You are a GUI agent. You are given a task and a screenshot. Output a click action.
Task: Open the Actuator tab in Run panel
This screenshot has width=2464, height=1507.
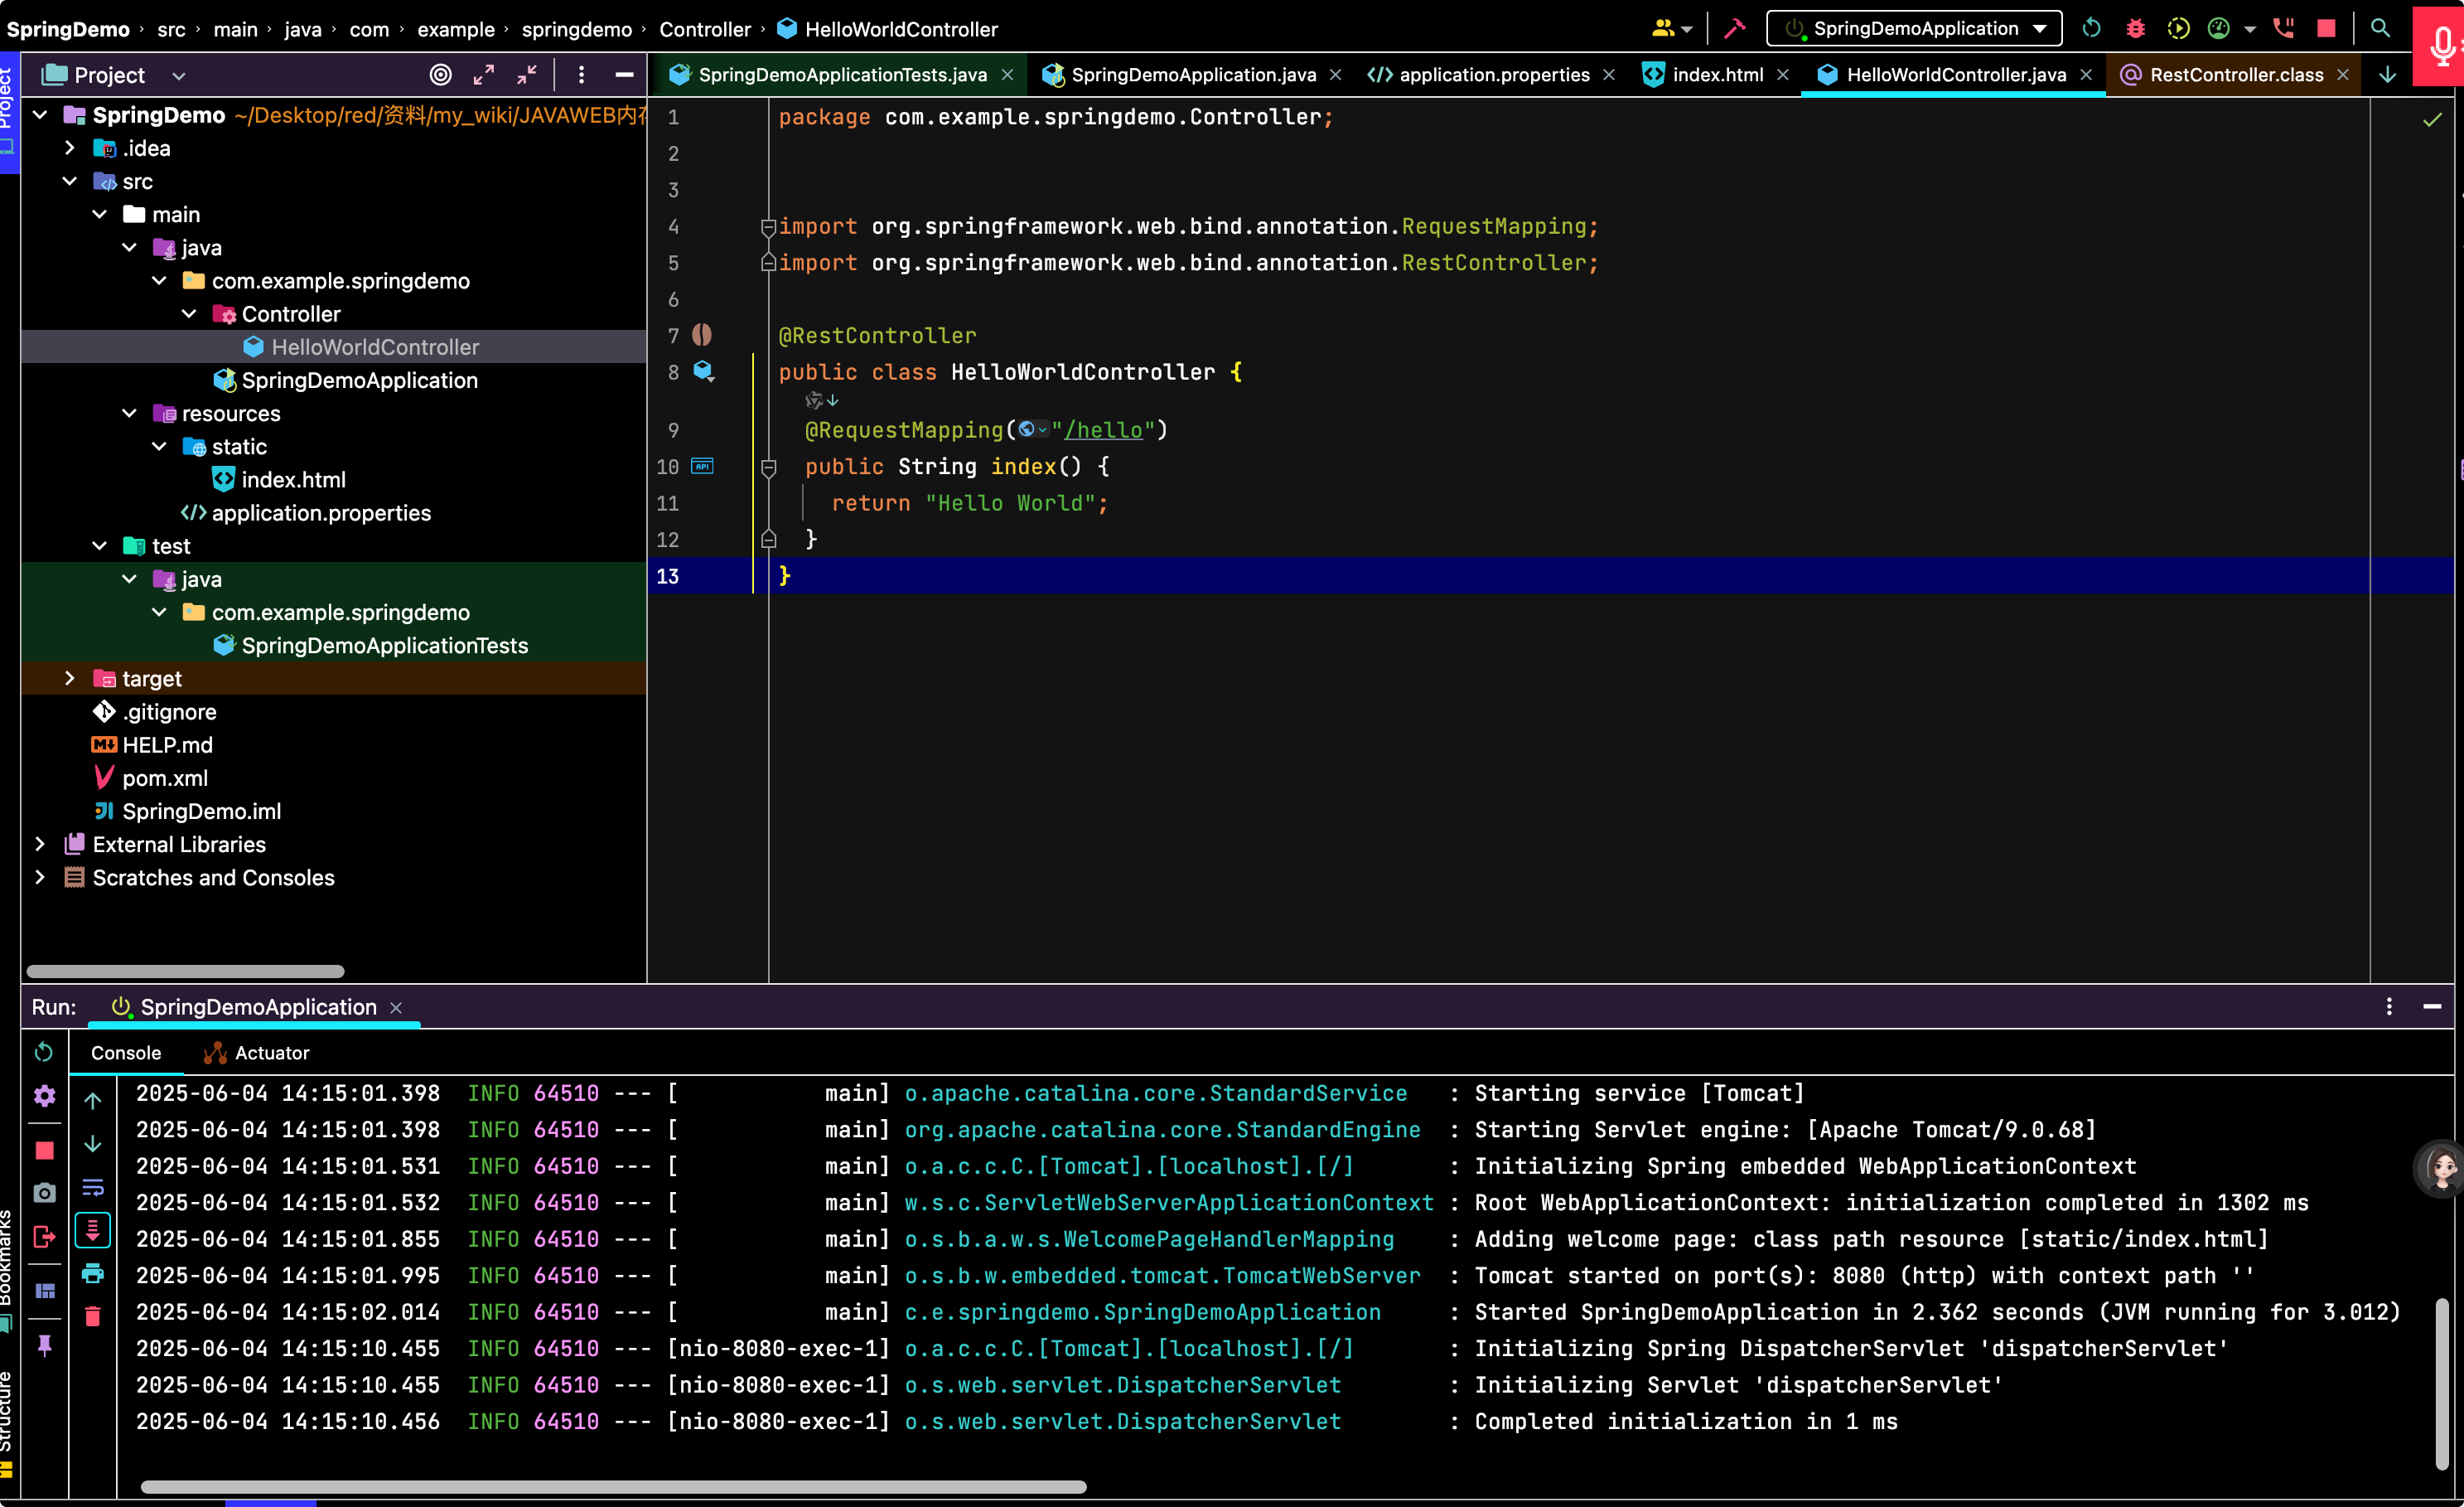(257, 1053)
